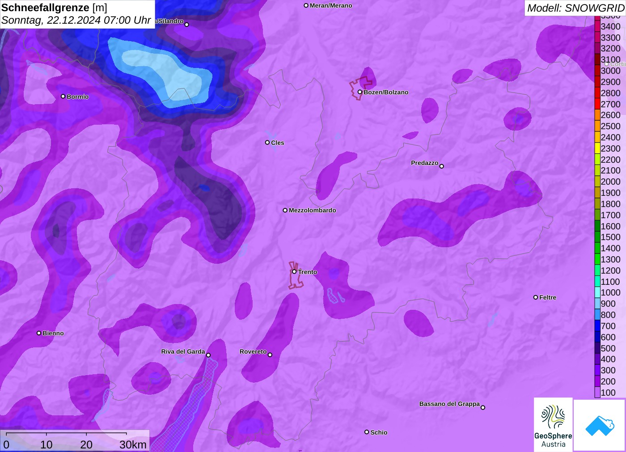
Task: Click the blue cloud-house logo
Action: point(600,425)
